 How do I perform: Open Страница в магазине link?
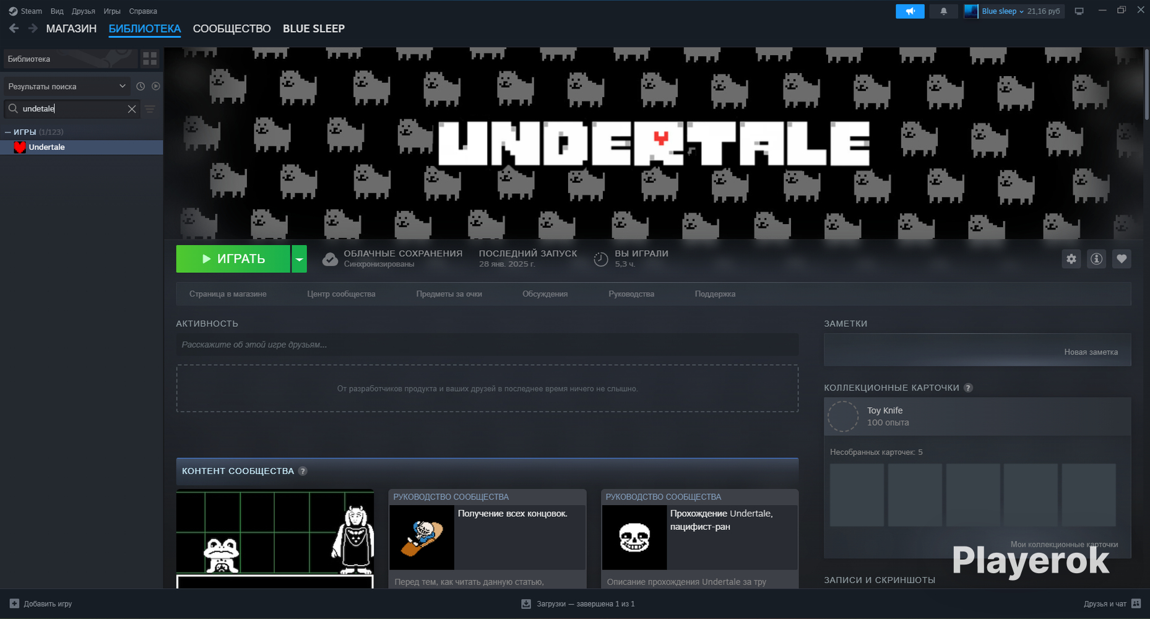pos(228,294)
